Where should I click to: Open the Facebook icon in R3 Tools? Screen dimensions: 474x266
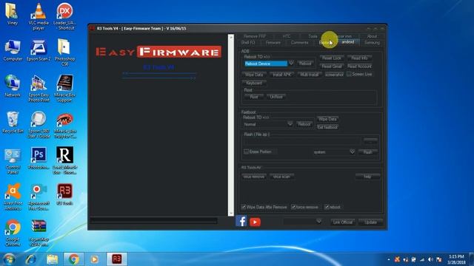pyautogui.click(x=241, y=222)
